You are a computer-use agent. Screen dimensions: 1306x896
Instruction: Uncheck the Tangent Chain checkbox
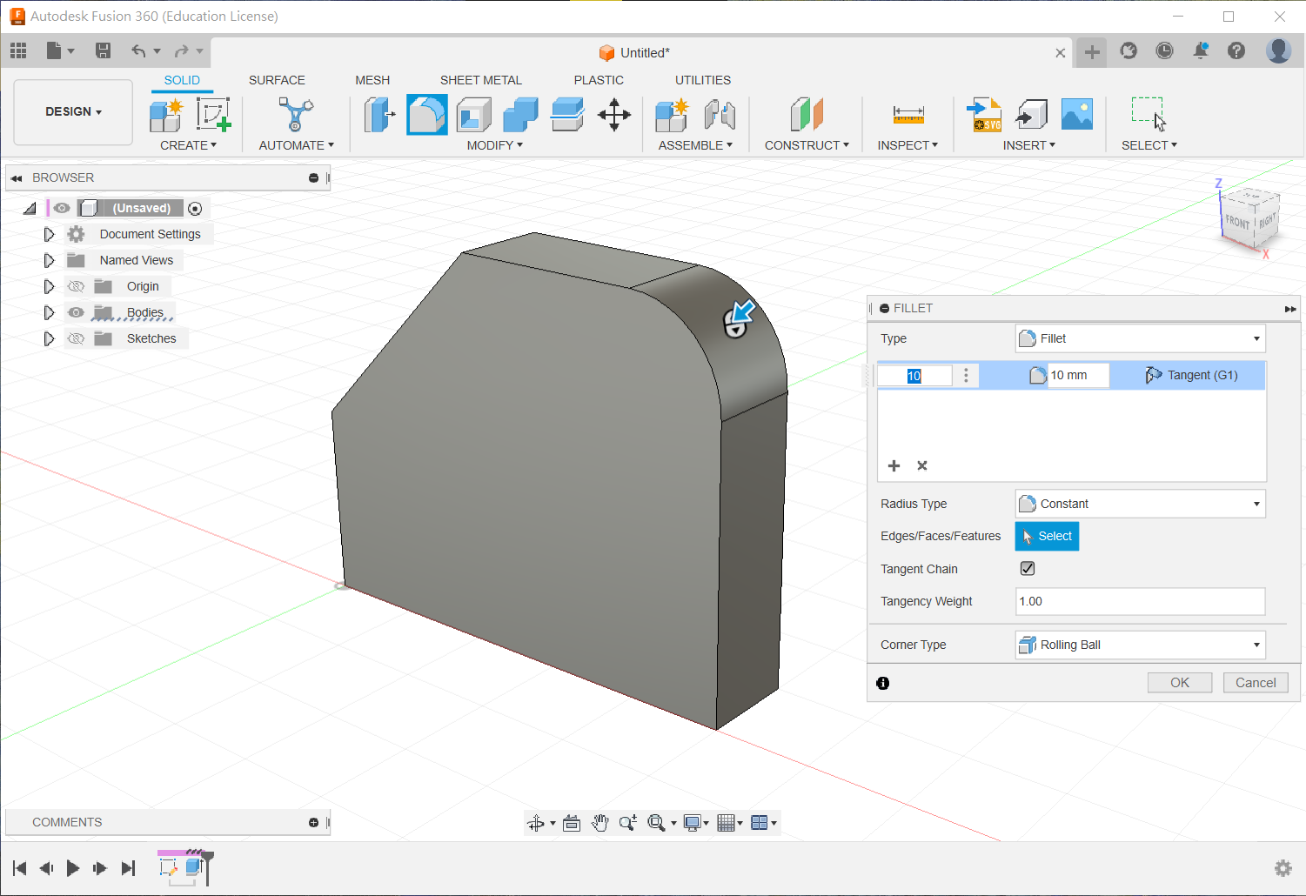click(x=1028, y=569)
